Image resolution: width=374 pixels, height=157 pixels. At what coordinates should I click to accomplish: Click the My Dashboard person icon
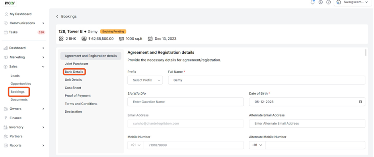click(6, 14)
